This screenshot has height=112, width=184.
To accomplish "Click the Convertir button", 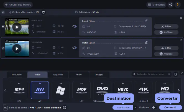I will pyautogui.click(x=170, y=107).
